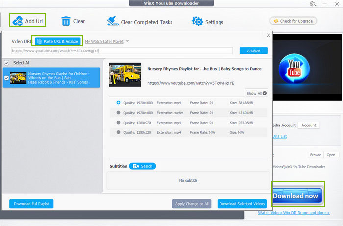Select 1280x720 mp4 253.06MB quality option
343x226 pixels.
coord(118,123)
